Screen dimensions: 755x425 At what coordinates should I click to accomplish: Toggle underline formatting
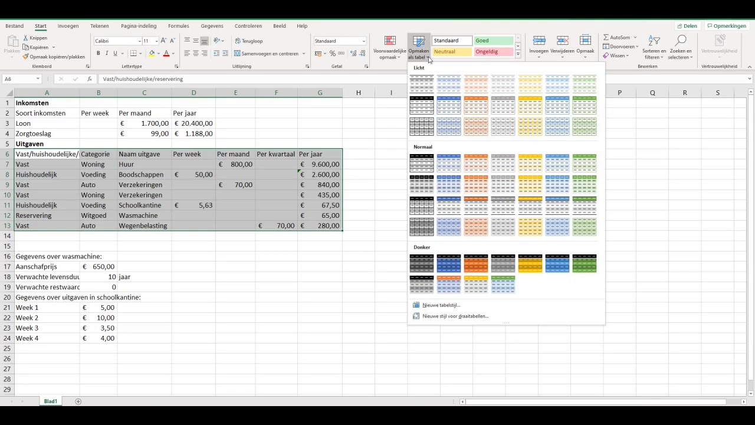[x=115, y=53]
